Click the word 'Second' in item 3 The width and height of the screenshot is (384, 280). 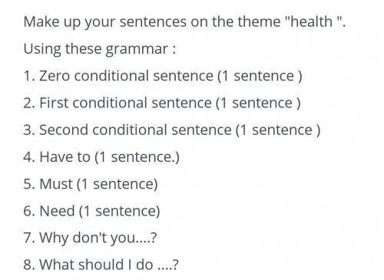tap(64, 130)
